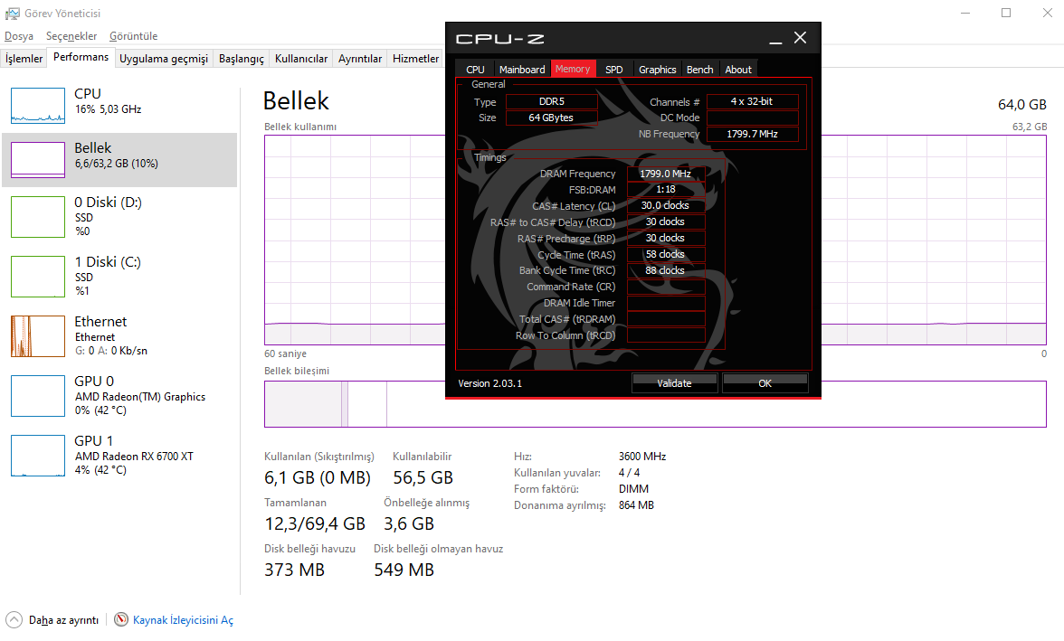The width and height of the screenshot is (1064, 641).
Task: Open the CPU tab in CPU-Z
Action: pyautogui.click(x=475, y=70)
